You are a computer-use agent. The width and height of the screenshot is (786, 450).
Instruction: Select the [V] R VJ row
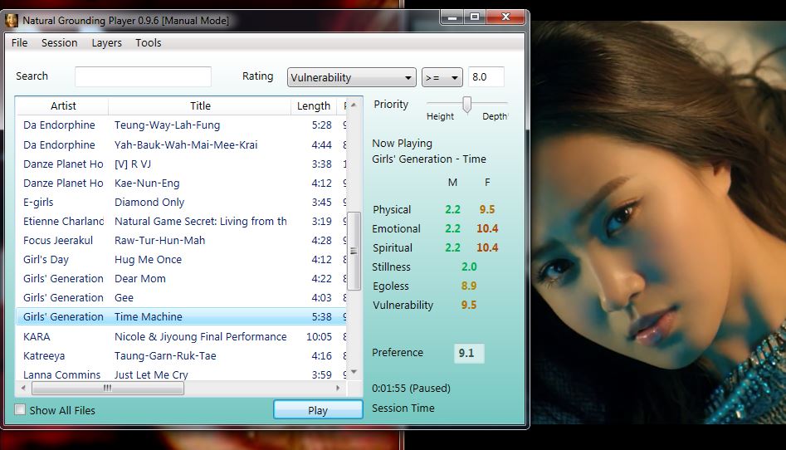(182, 164)
